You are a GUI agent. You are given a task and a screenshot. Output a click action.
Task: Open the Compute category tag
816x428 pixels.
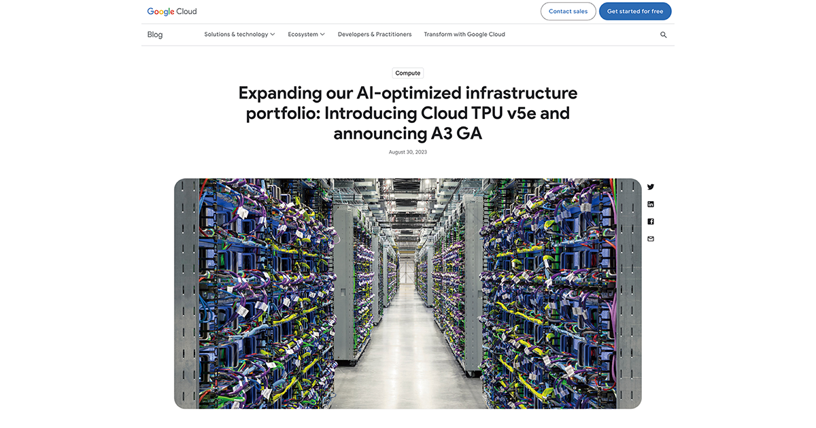pyautogui.click(x=408, y=73)
